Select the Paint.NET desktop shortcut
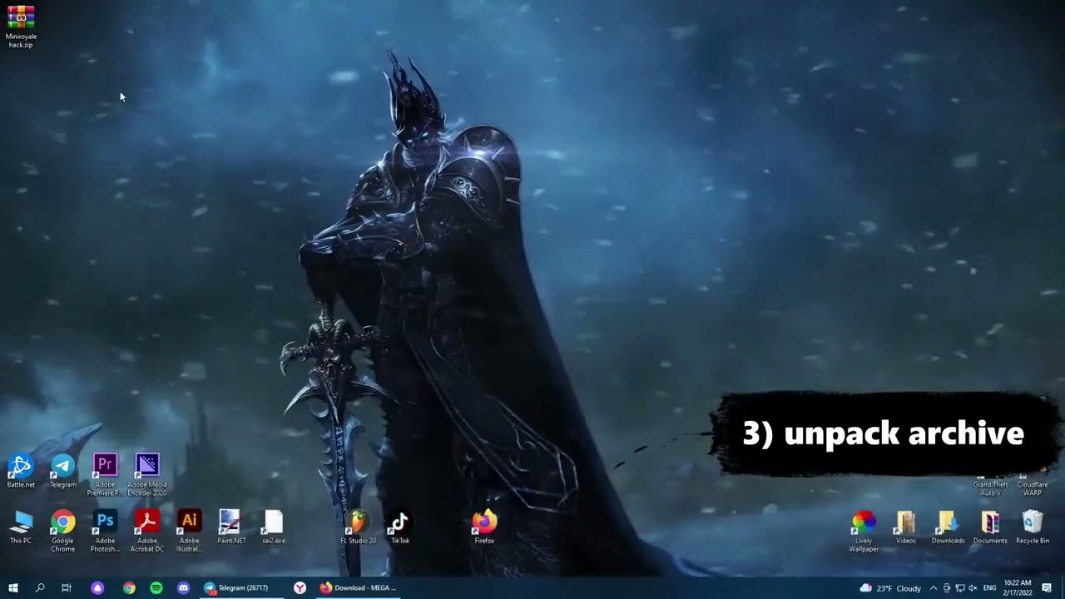 pyautogui.click(x=231, y=527)
